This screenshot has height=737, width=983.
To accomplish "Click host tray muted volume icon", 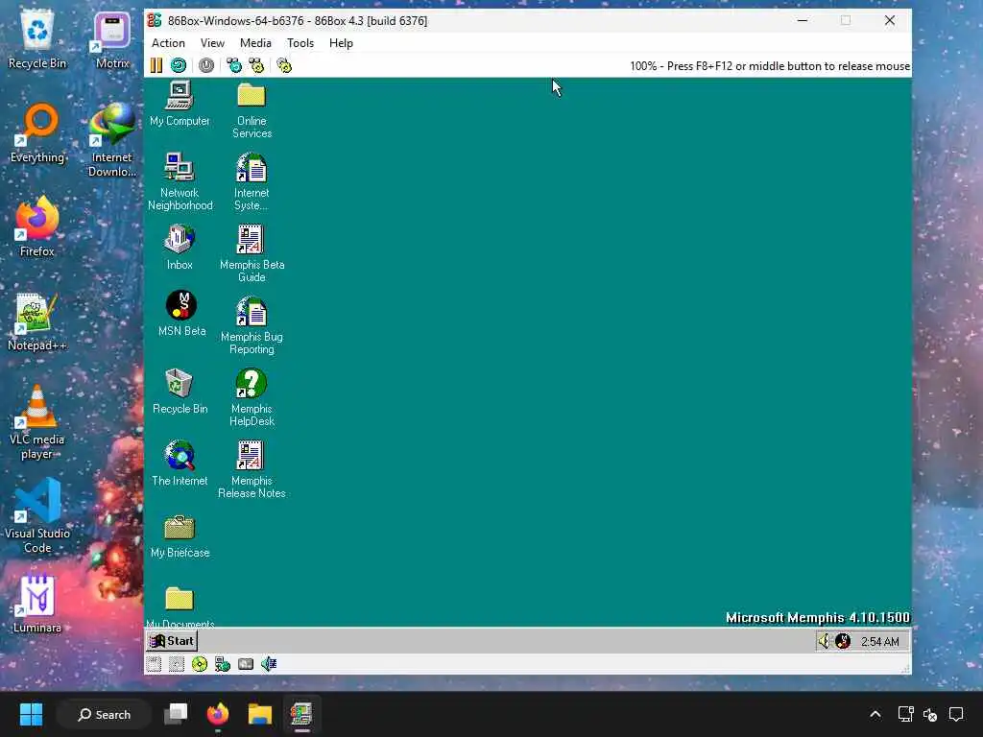I will [x=930, y=714].
